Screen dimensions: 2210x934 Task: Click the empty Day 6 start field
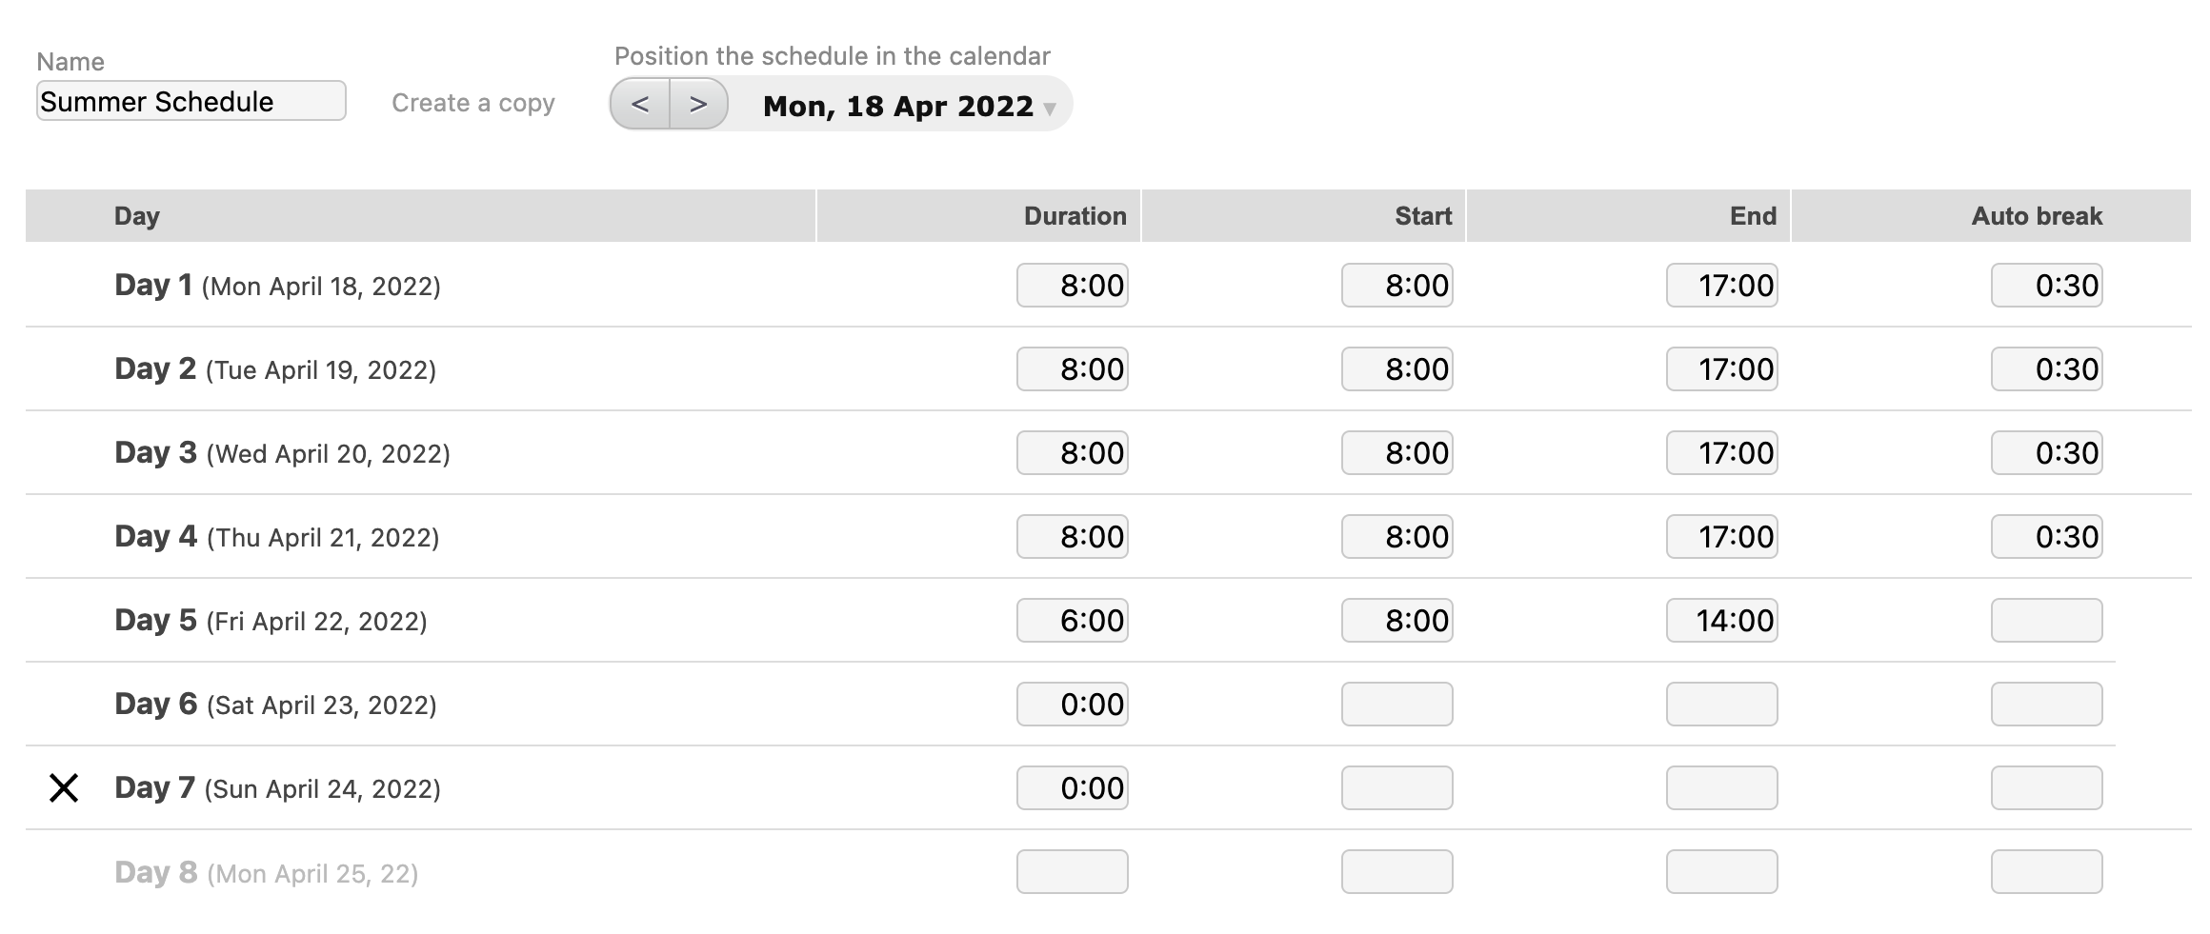1396,705
